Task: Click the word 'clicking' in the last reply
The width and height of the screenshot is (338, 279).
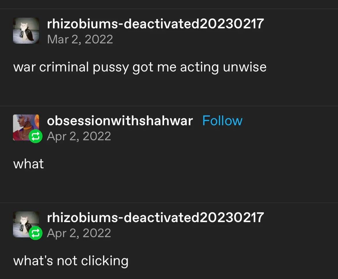Action: 105,261
